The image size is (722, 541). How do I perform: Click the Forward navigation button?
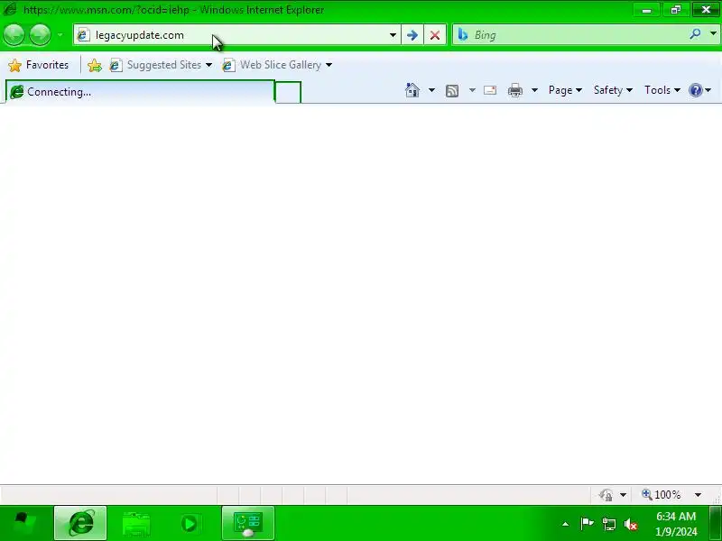tap(40, 35)
